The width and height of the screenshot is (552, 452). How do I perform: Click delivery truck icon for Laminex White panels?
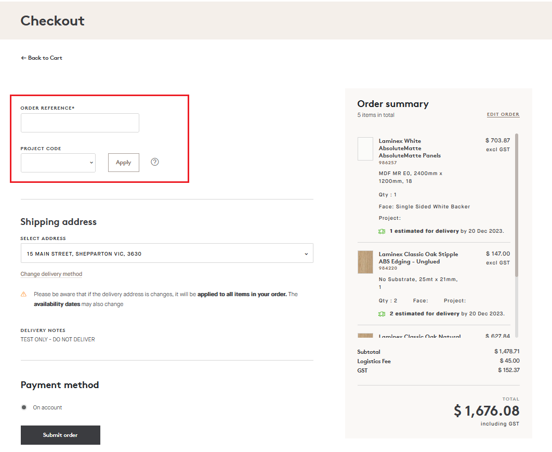[x=382, y=231]
